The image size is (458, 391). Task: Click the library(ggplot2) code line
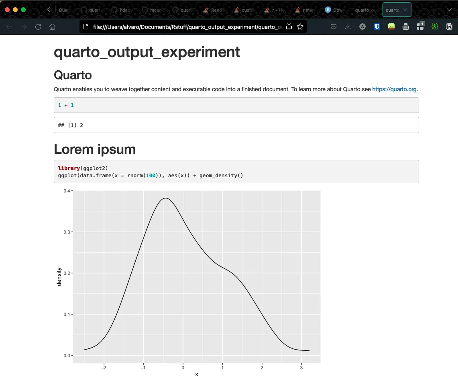pyautogui.click(x=83, y=168)
